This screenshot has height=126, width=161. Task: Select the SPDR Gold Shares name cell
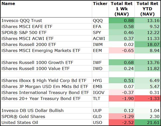pos(23,116)
